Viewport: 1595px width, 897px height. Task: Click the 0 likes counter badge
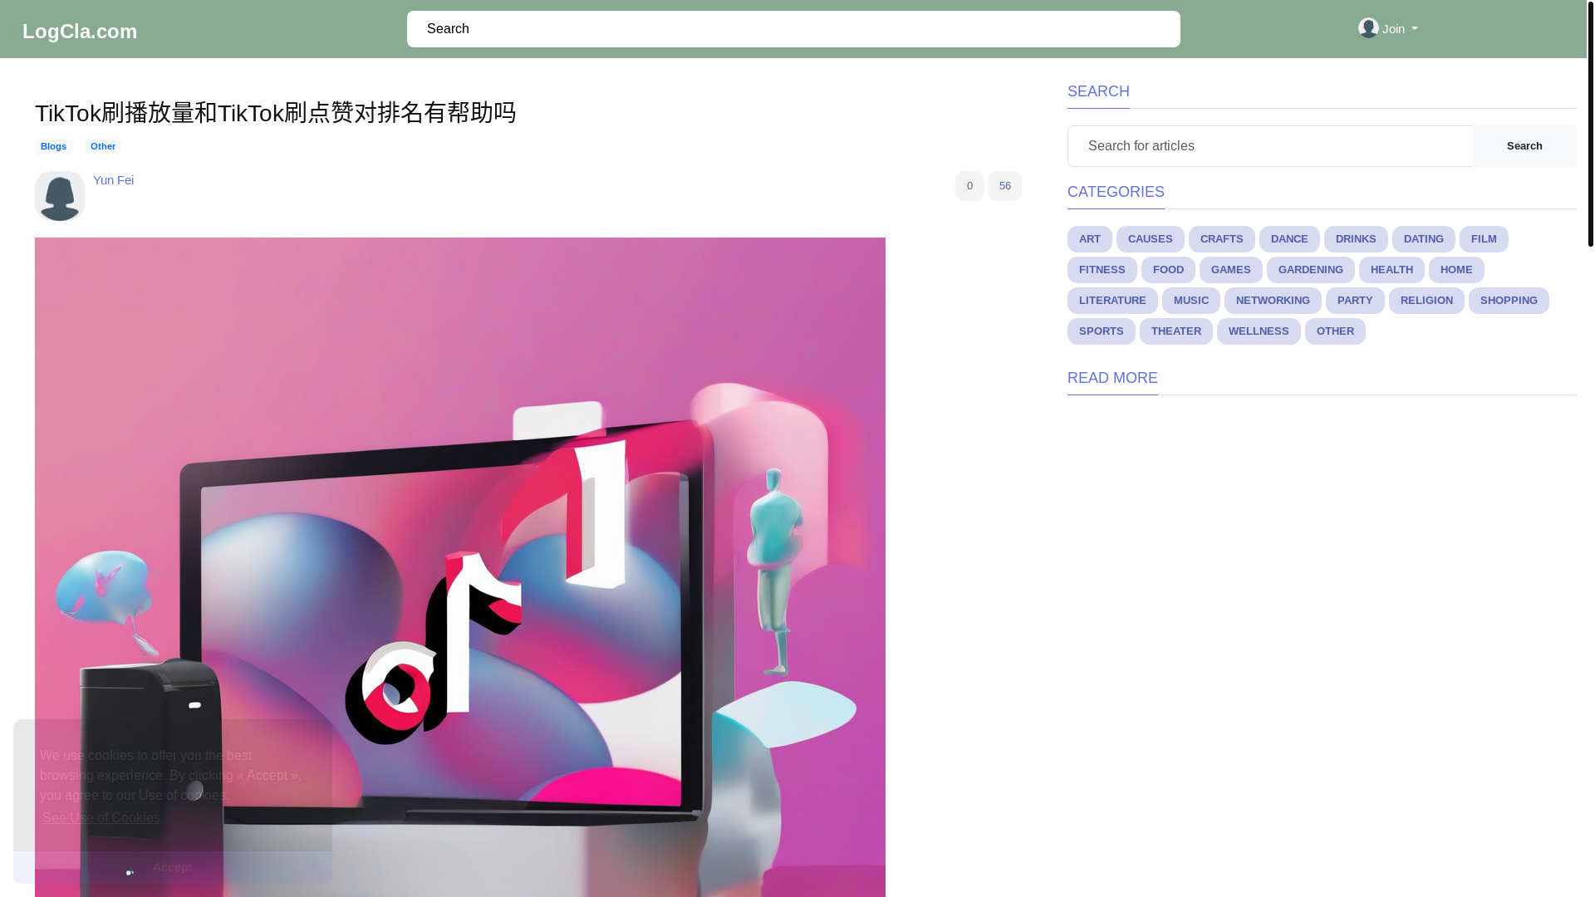(x=969, y=186)
